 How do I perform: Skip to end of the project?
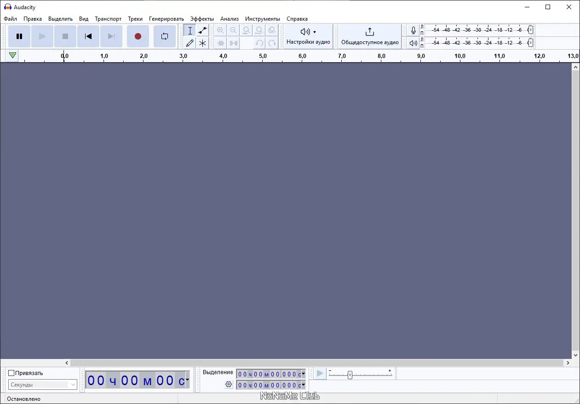111,36
